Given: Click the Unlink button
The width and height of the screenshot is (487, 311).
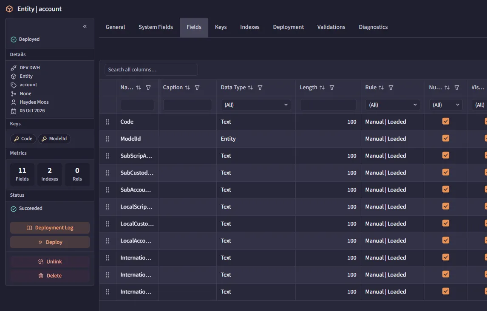Looking at the screenshot, I should [x=50, y=262].
